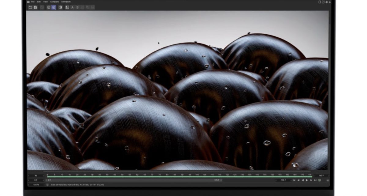
Task: Click the Open file folder icon
Action: (x=30, y=7)
